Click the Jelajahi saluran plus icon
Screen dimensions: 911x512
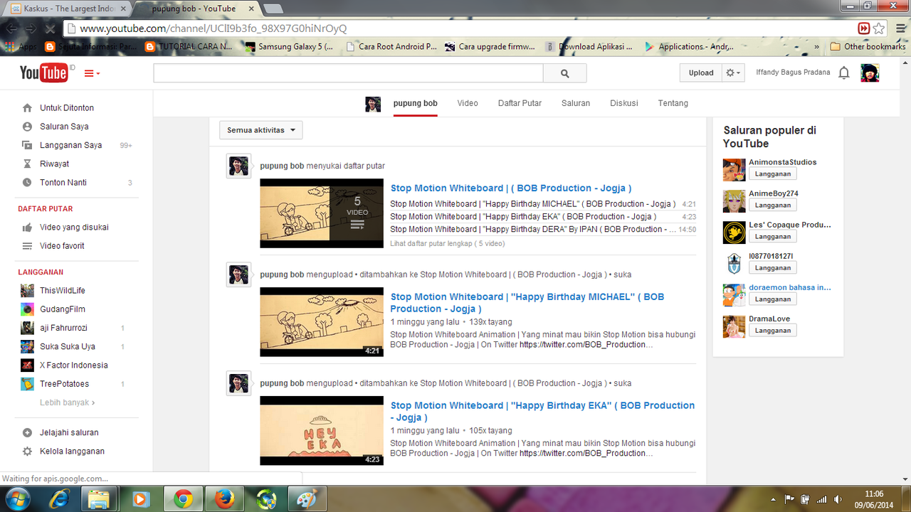point(27,432)
